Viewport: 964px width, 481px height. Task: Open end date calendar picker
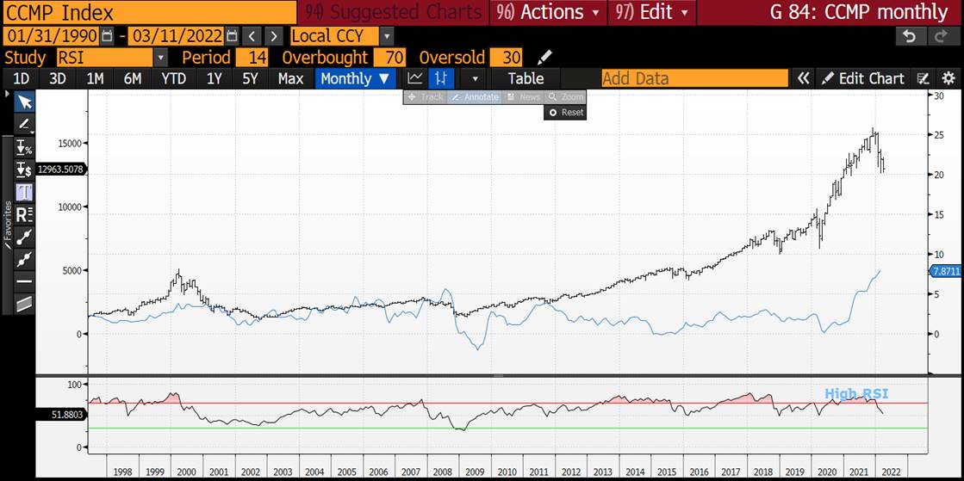(232, 36)
